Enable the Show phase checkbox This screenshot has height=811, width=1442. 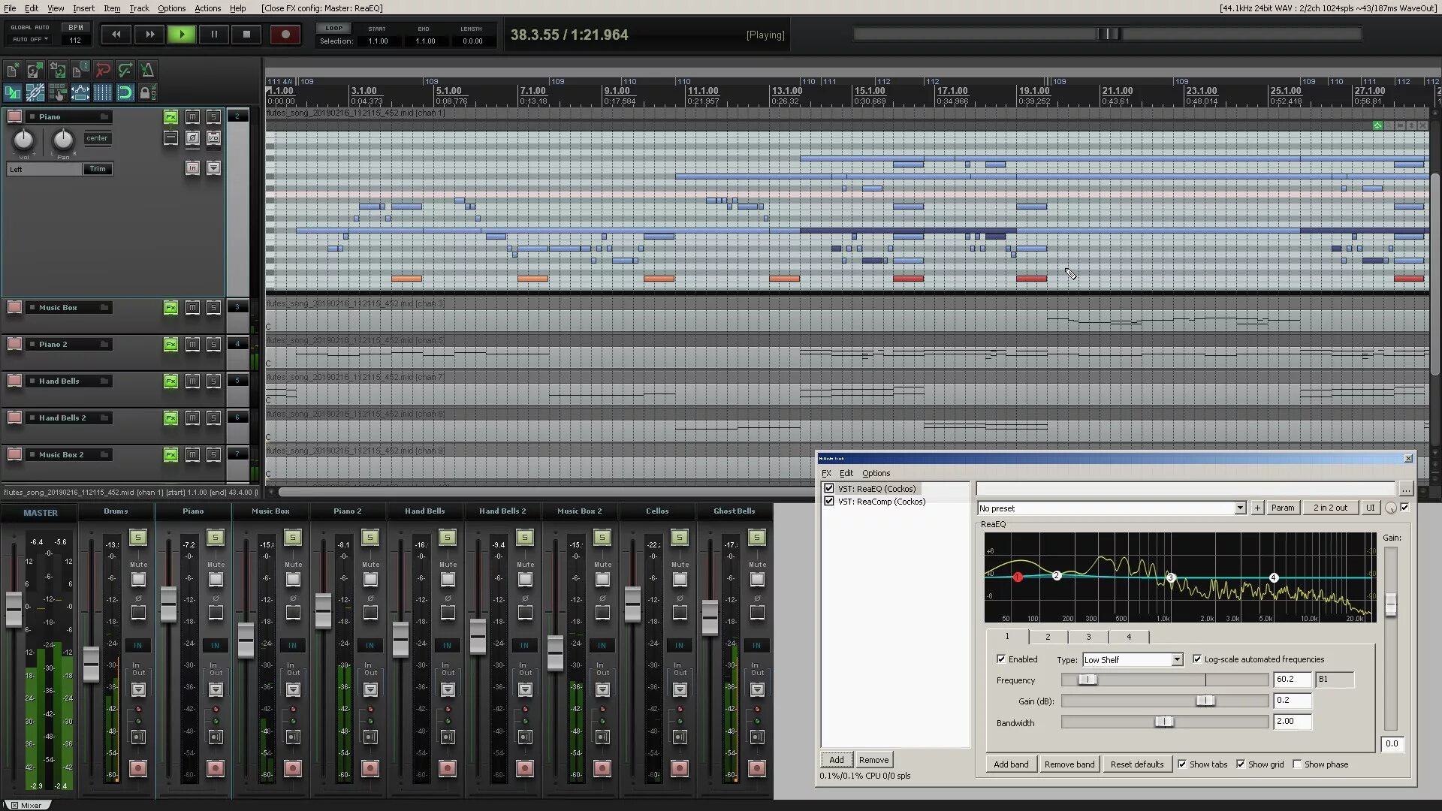[1297, 764]
